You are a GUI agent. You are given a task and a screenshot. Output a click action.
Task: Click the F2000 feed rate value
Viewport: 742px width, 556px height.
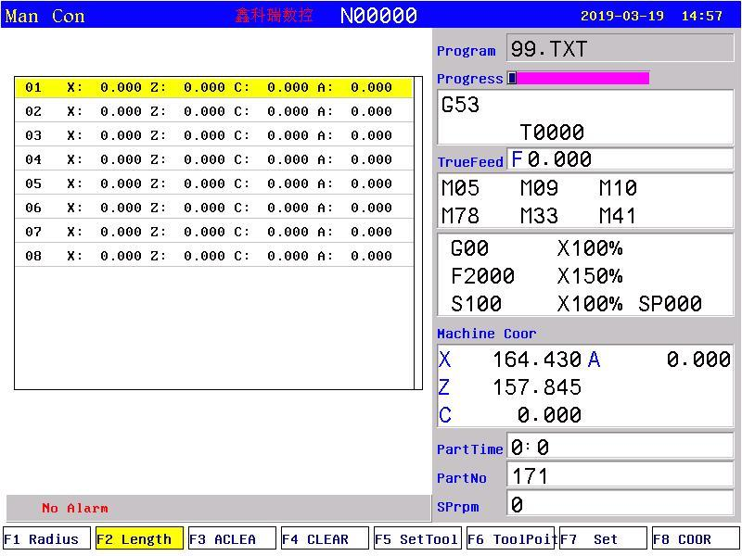(x=482, y=275)
